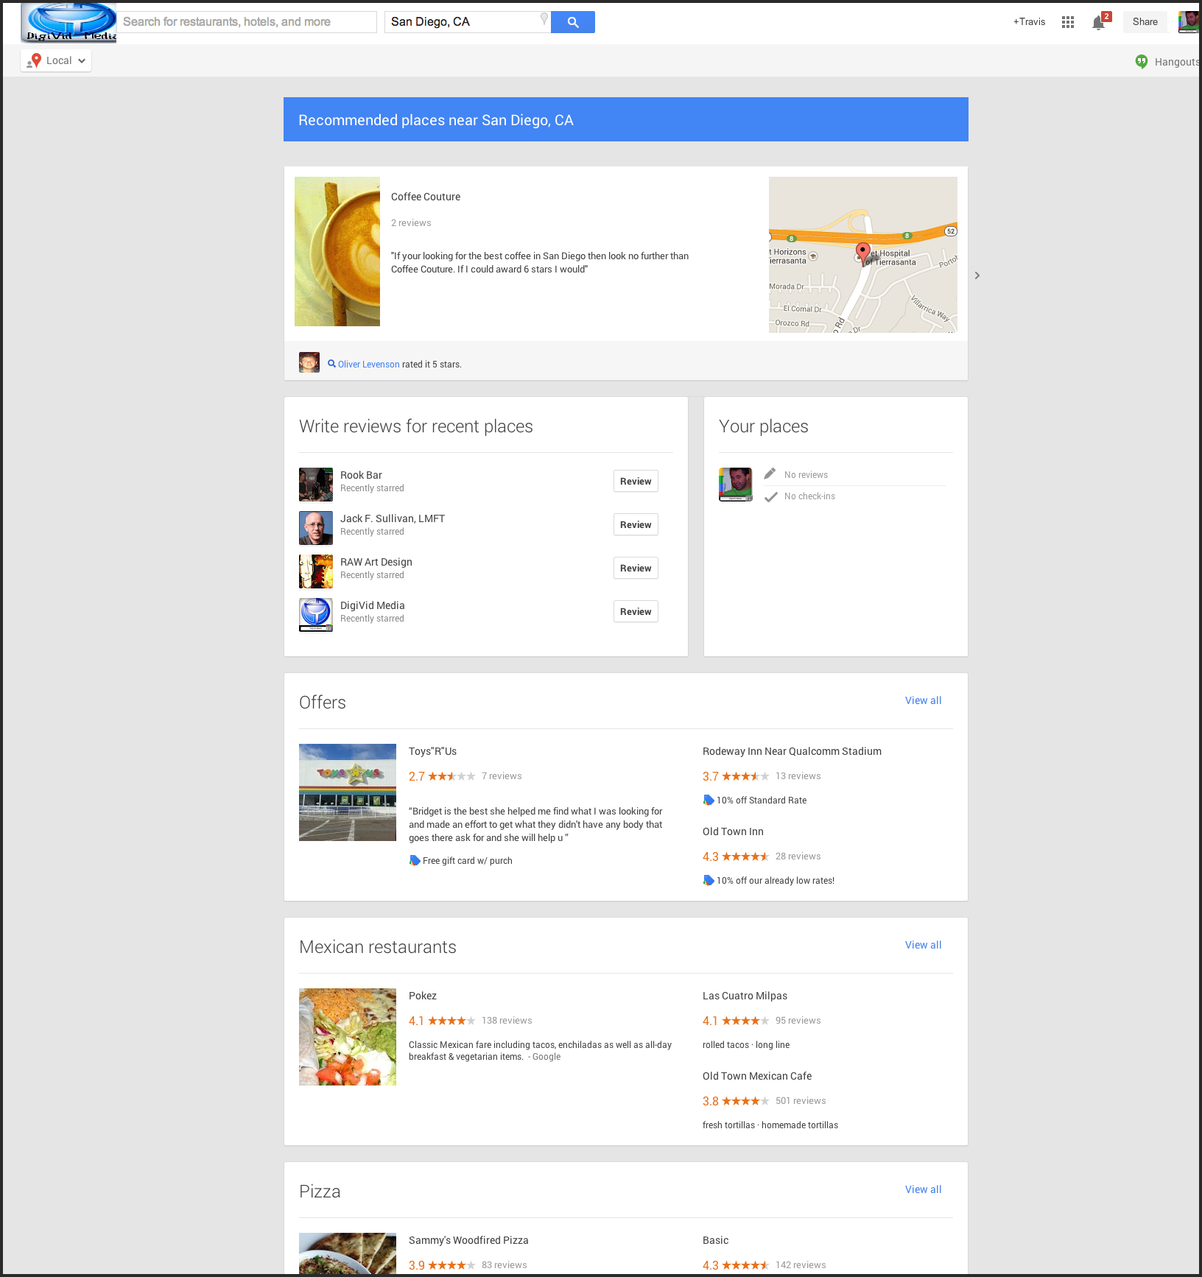Open the Sammy's Woodfired Pizza photo
Viewport: 1202px width, 1277px height.
(x=348, y=1253)
